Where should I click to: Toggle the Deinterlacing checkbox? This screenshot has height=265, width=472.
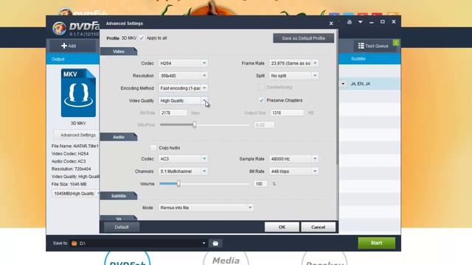[261, 87]
